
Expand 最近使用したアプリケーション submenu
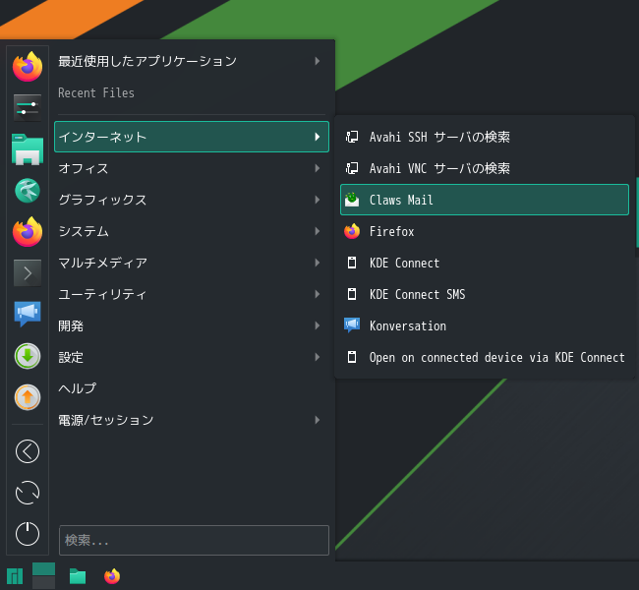point(192,61)
